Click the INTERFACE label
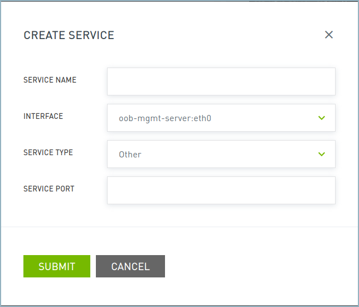Viewport: 359px width, 307px height. pyautogui.click(x=43, y=116)
